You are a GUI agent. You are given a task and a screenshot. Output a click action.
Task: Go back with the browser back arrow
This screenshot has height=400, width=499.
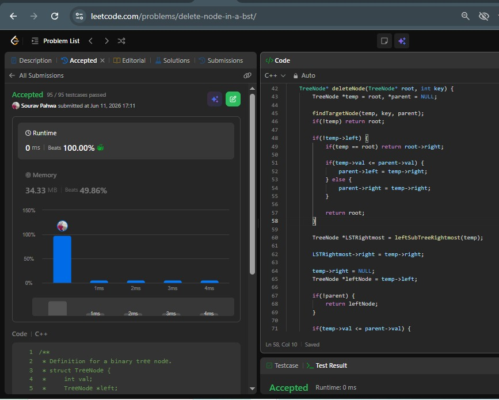(13, 16)
